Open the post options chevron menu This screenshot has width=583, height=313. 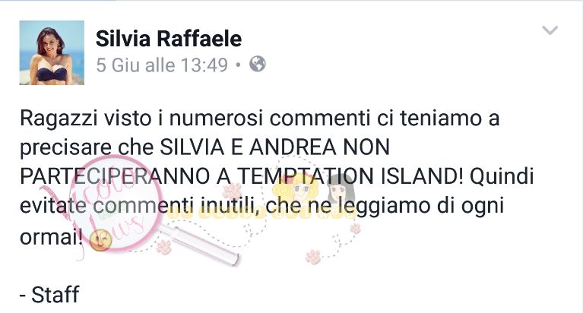point(550,30)
